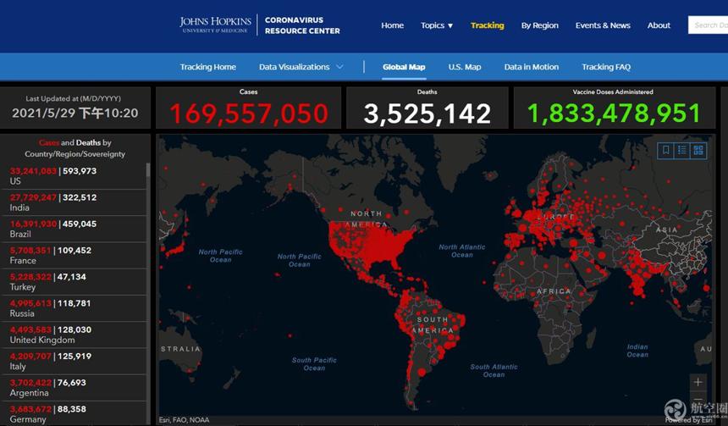Click the total Cases number 169,557,050
728x426 pixels.
[x=248, y=113]
